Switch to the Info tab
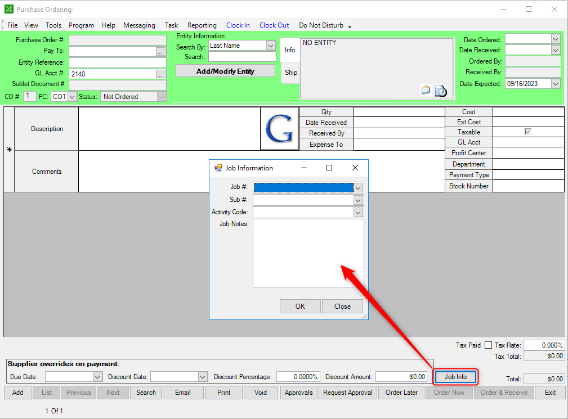 click(x=290, y=50)
